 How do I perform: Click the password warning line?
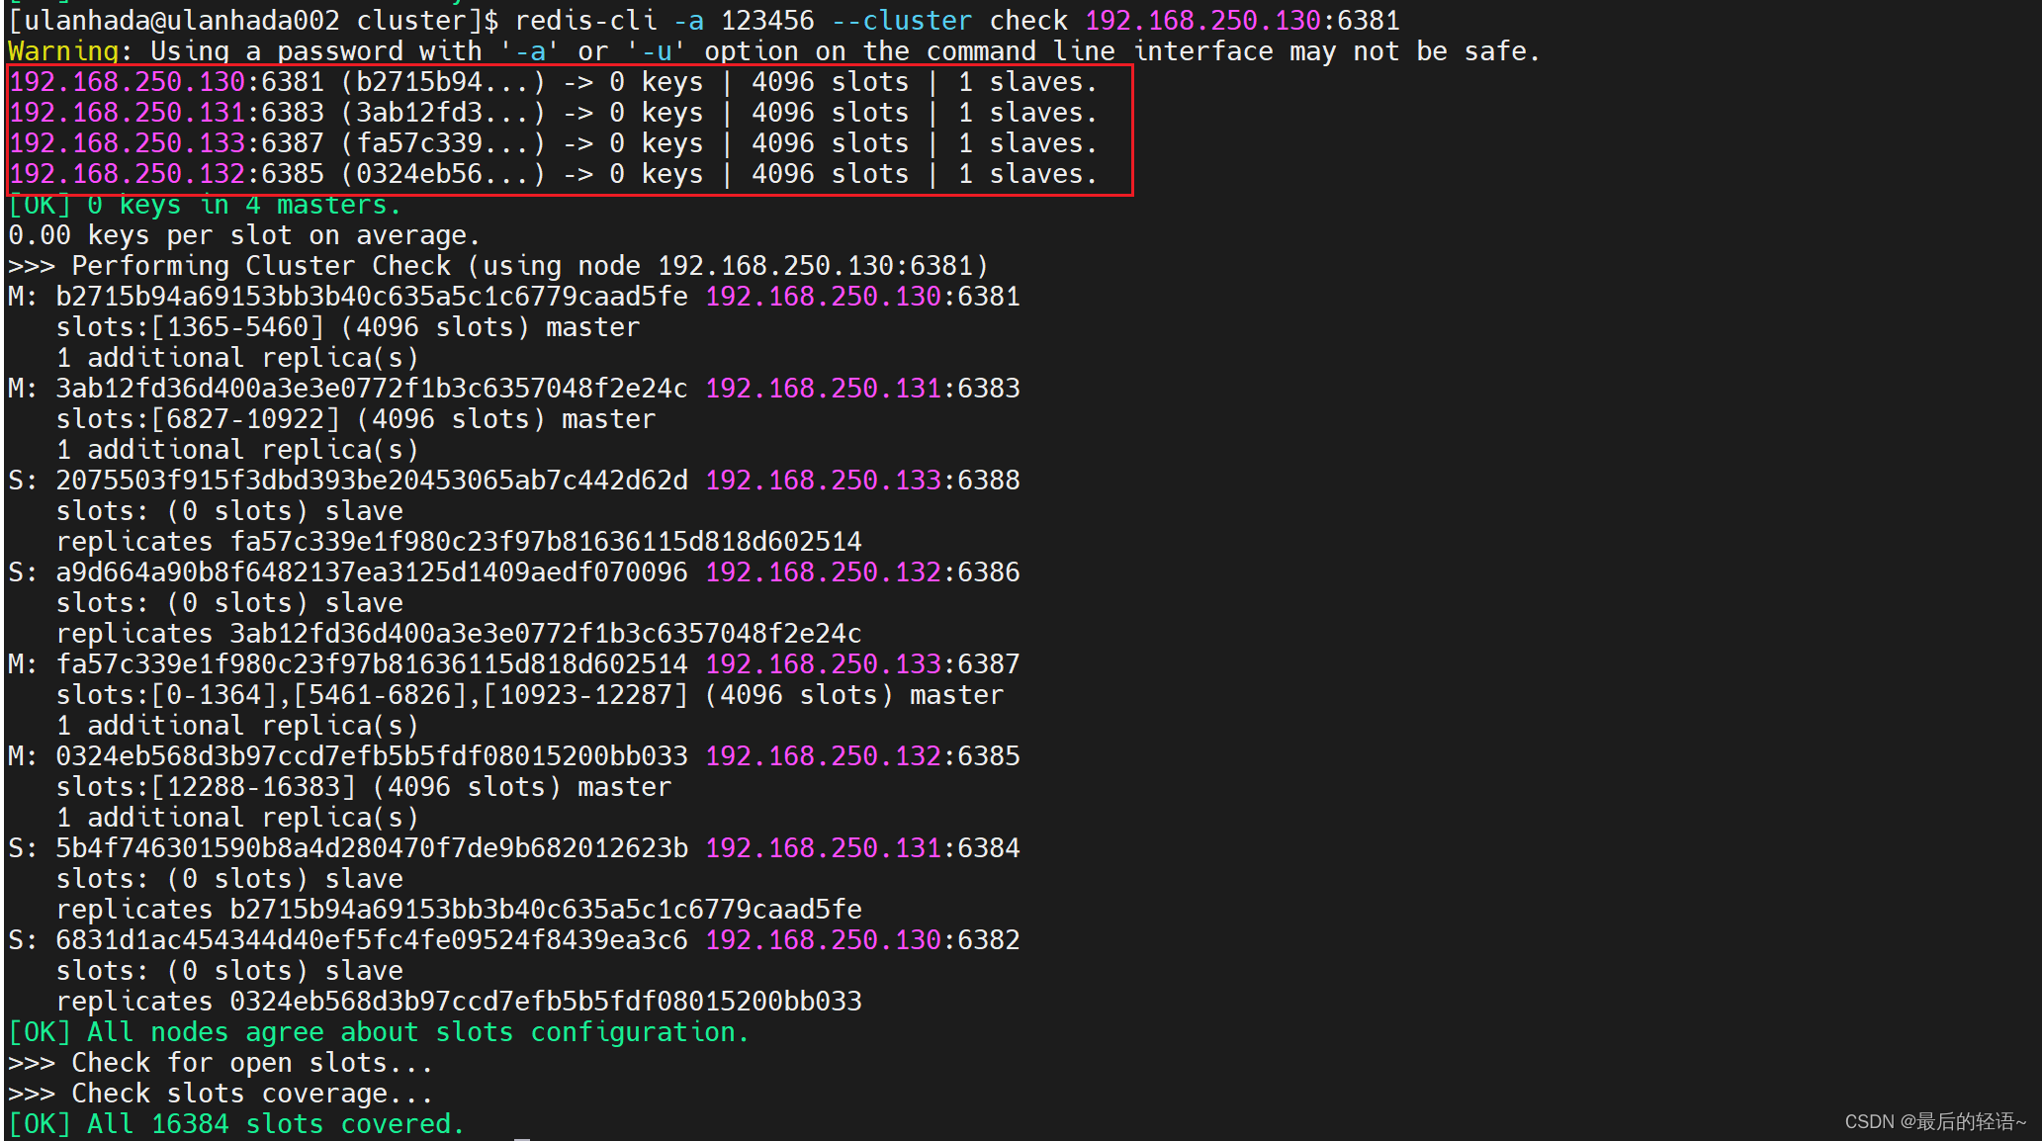[774, 51]
